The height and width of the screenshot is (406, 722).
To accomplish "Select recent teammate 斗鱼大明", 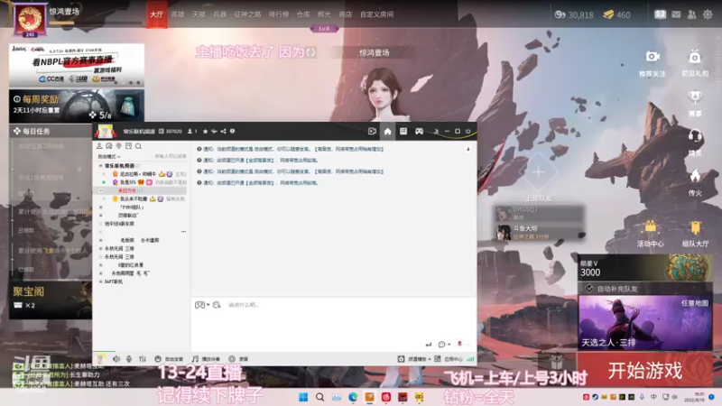I will pos(539,232).
